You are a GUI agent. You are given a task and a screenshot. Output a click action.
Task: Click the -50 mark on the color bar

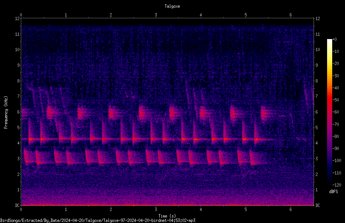tap(335, 100)
